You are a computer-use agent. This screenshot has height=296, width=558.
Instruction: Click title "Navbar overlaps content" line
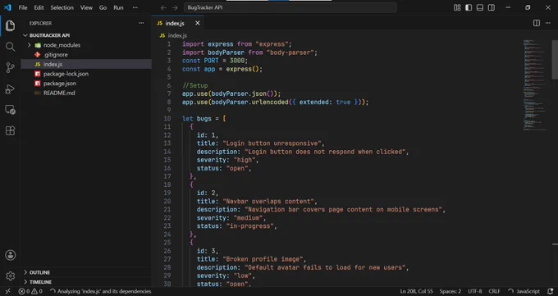pyautogui.click(x=257, y=202)
